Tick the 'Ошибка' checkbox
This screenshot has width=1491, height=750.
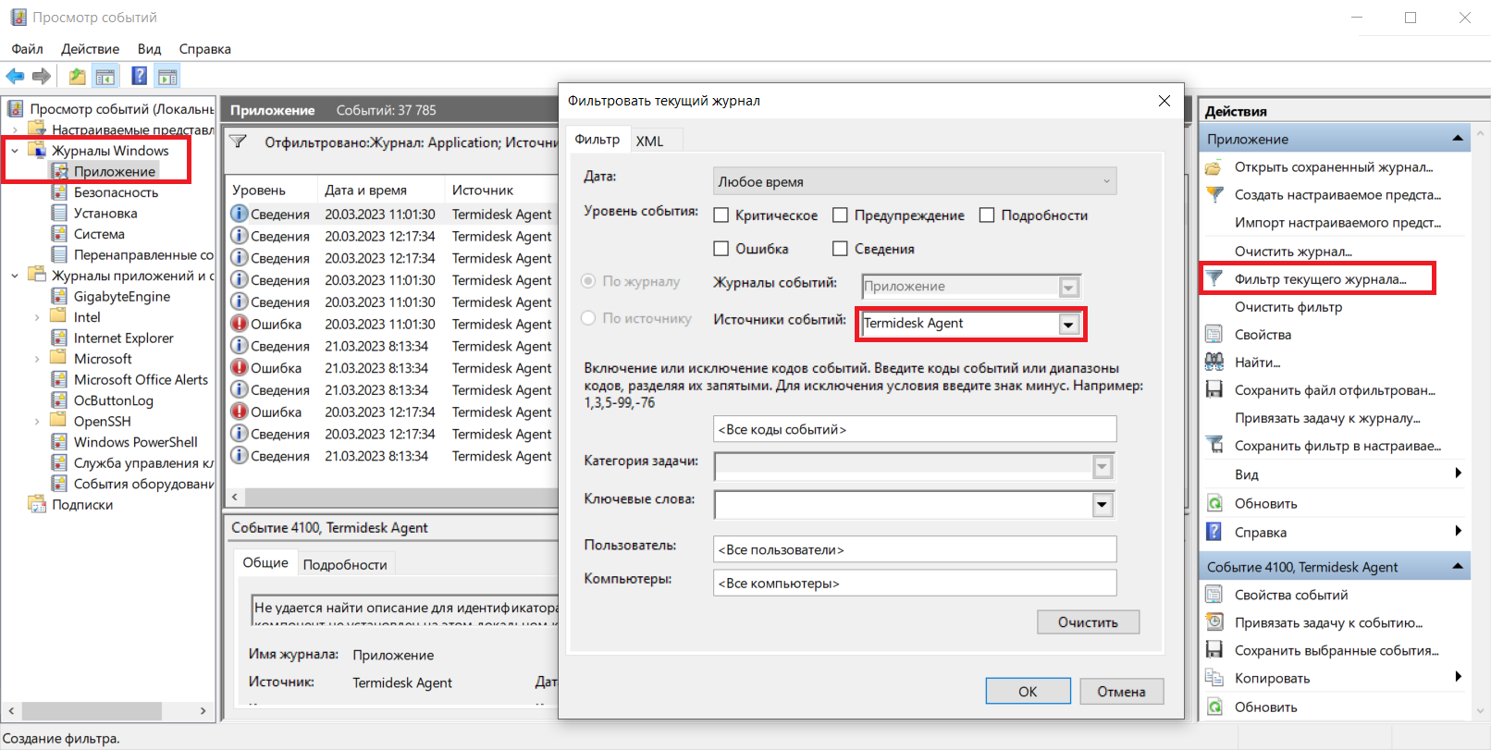tap(721, 249)
